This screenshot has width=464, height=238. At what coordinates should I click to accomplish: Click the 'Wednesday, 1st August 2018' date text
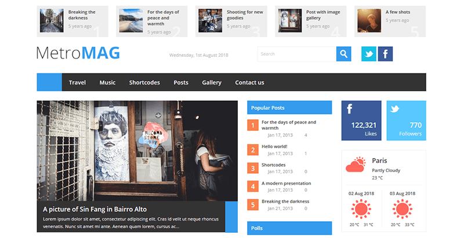coord(198,55)
